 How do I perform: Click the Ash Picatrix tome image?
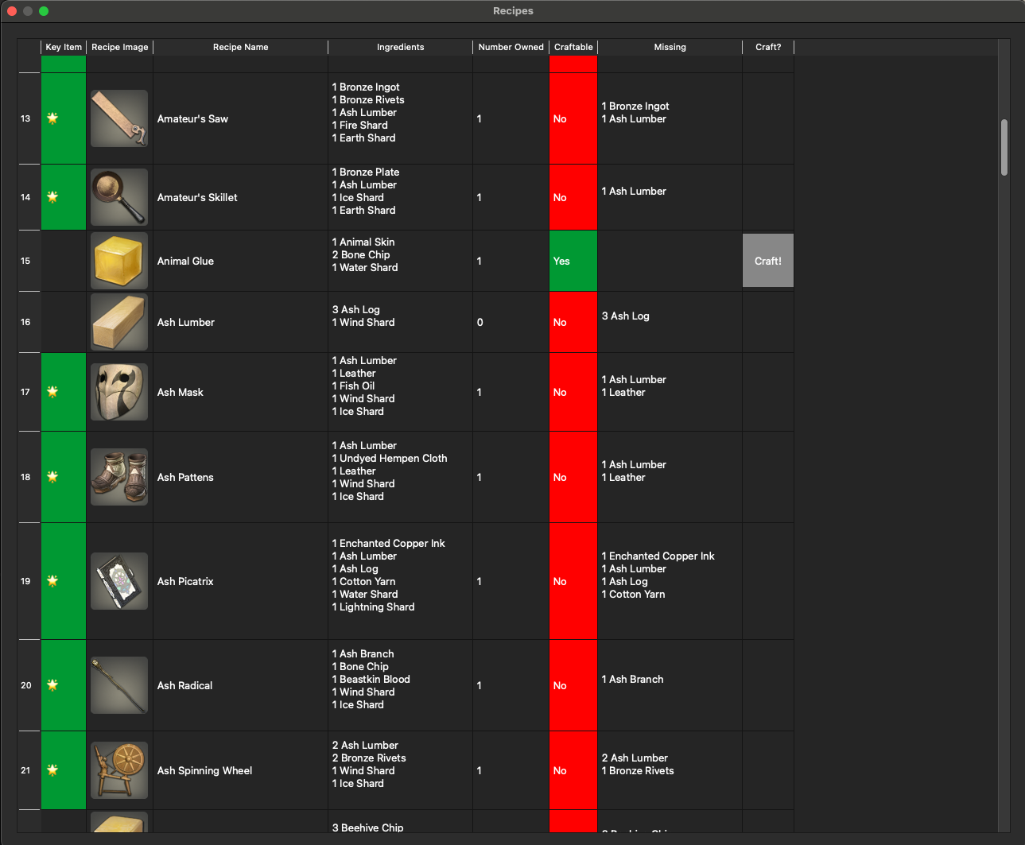(x=118, y=581)
